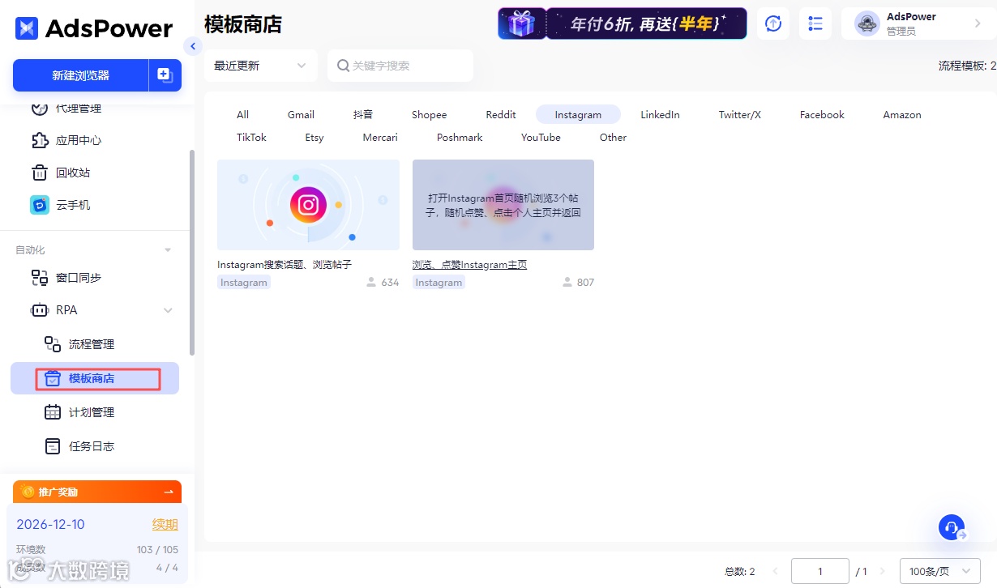Click the 总数: 2 total count
Screen dimensions: 997x588
[740, 572]
